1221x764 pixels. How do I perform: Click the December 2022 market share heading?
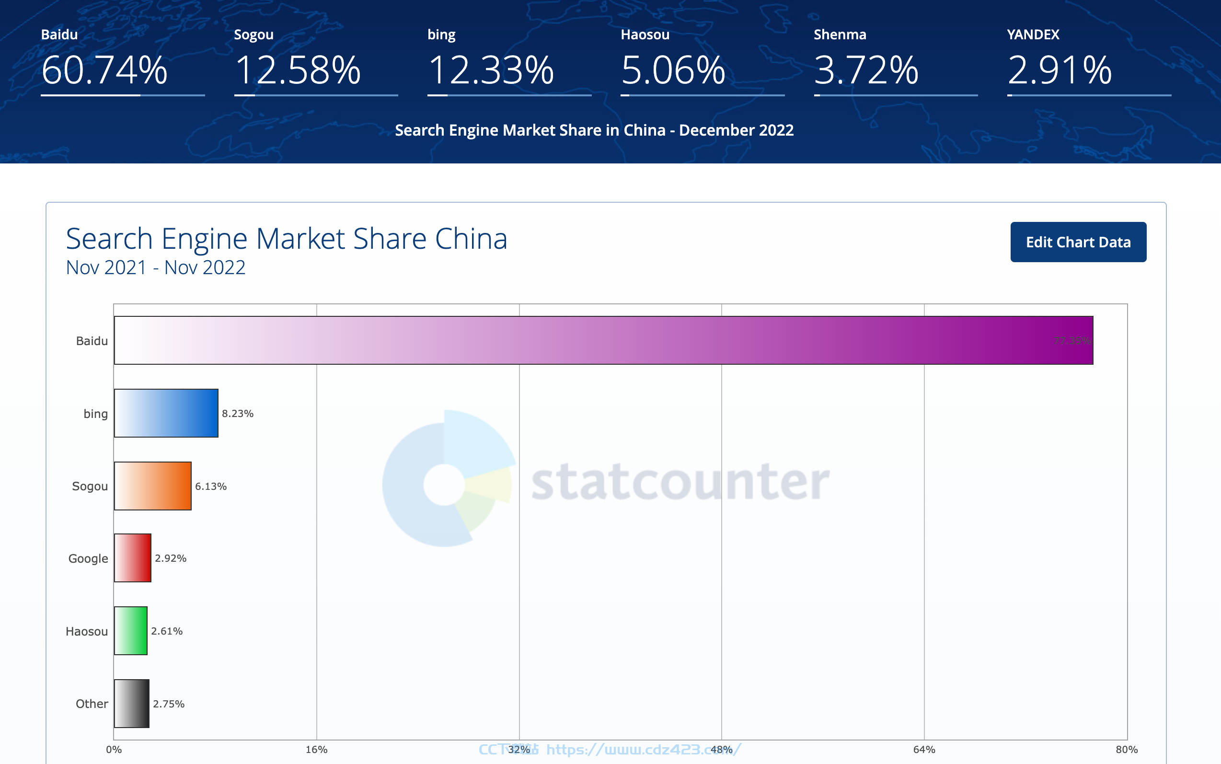(x=594, y=130)
